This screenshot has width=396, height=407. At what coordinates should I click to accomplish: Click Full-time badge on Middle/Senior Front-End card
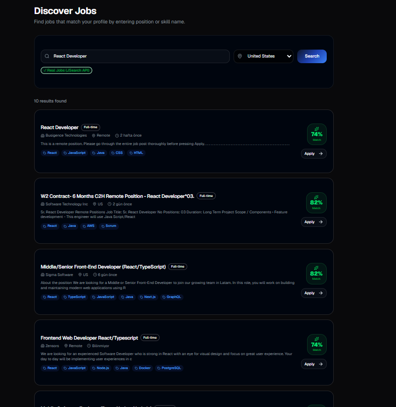click(177, 267)
